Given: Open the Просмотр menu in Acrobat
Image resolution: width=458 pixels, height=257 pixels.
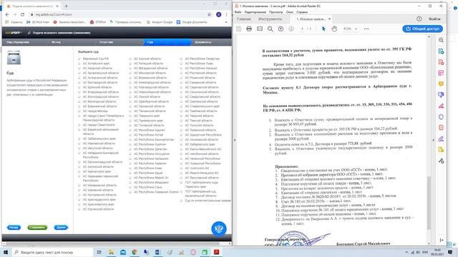Looking at the screenshot, I should [276, 12].
